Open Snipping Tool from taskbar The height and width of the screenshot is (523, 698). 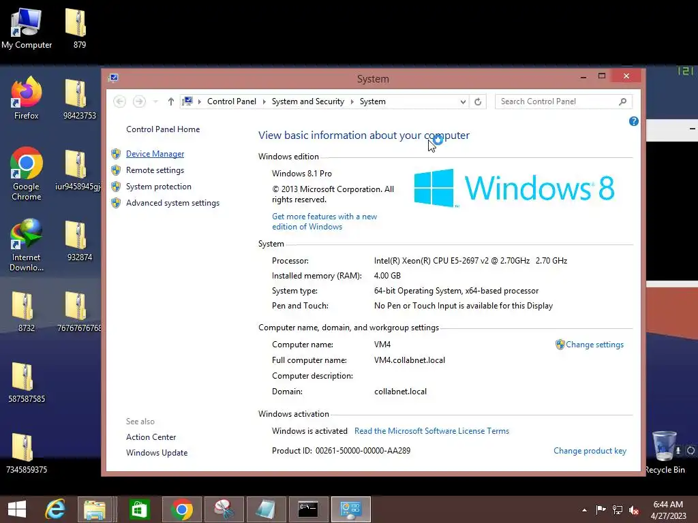click(224, 509)
